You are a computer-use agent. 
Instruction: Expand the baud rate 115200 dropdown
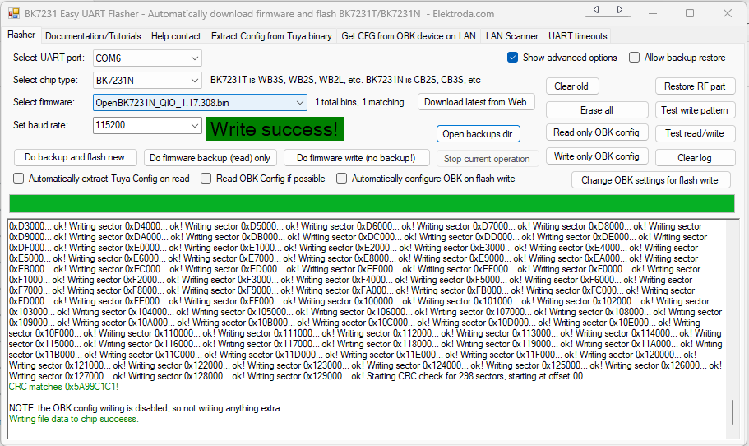(194, 125)
